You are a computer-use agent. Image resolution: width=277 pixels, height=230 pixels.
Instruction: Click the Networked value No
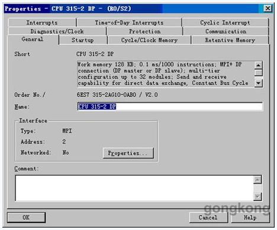point(66,153)
